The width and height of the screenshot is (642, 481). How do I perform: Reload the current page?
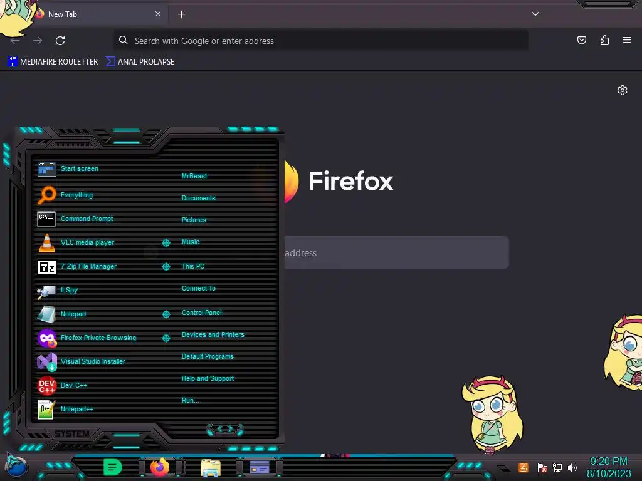click(x=60, y=41)
